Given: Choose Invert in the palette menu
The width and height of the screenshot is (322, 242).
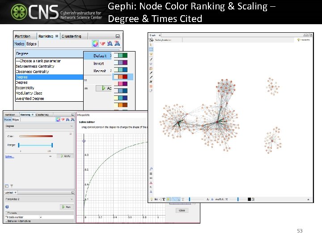Looking at the screenshot, I should pyautogui.click(x=98, y=63).
